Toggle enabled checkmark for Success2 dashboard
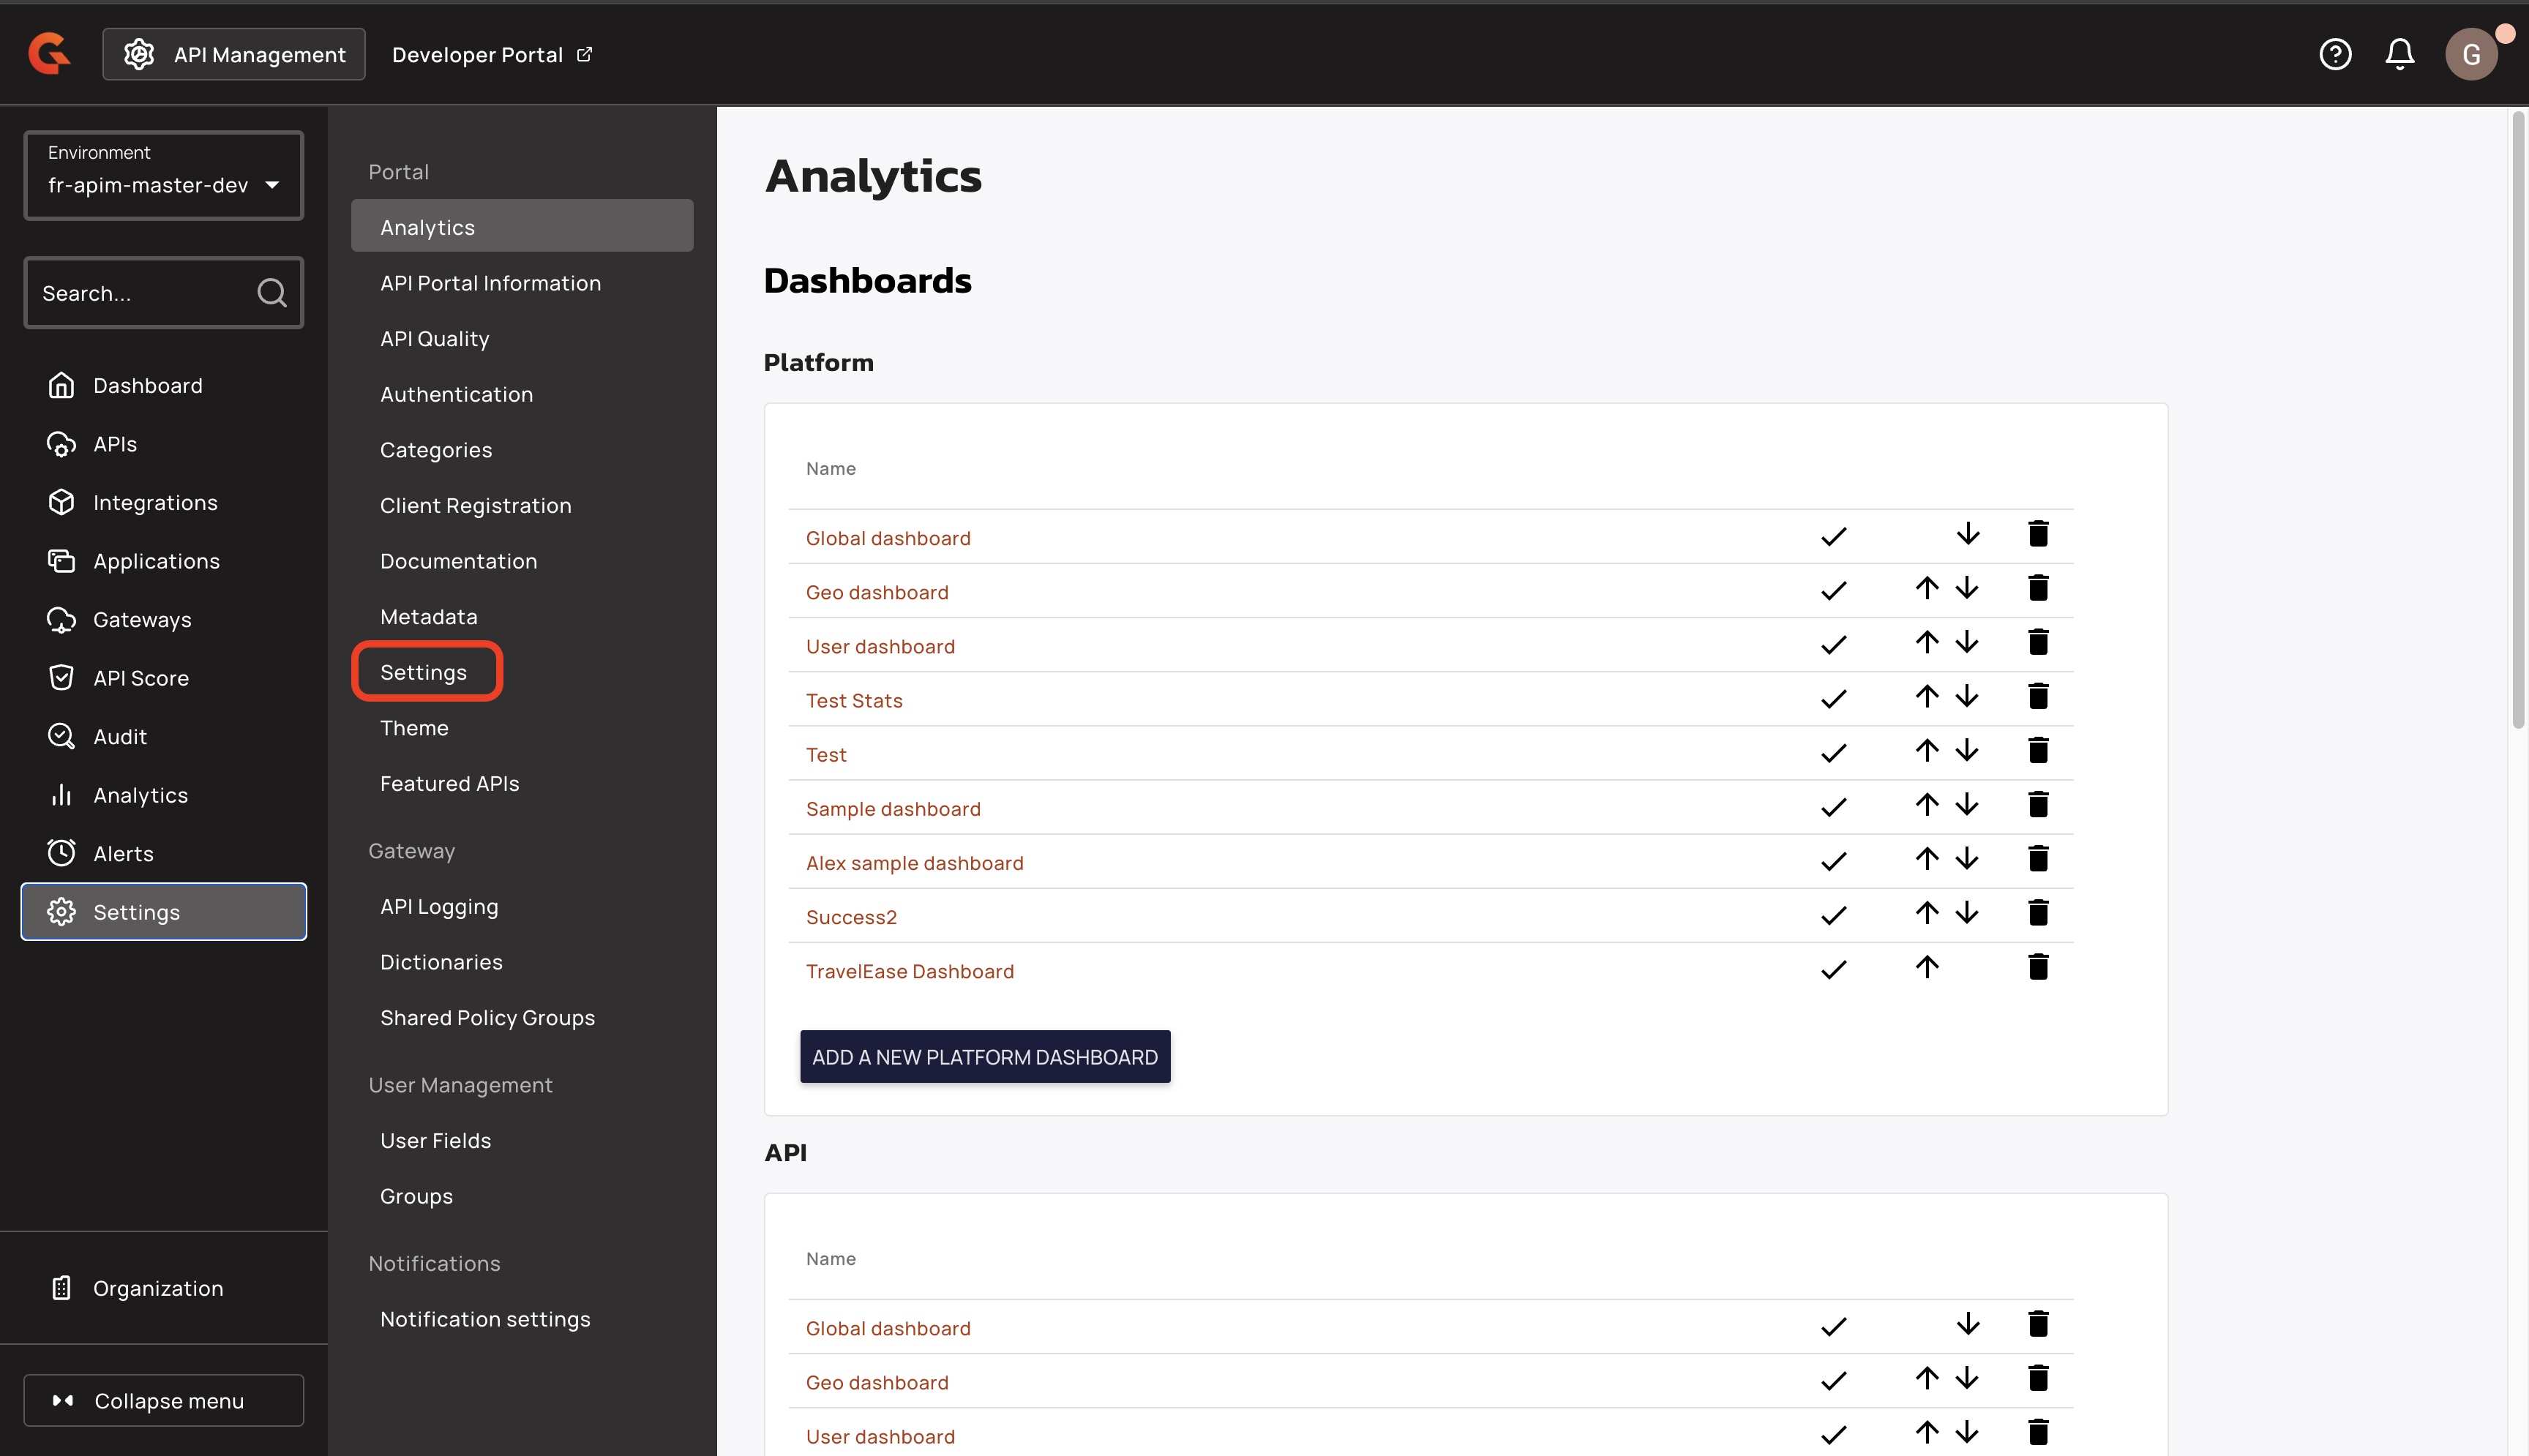 [1833, 915]
